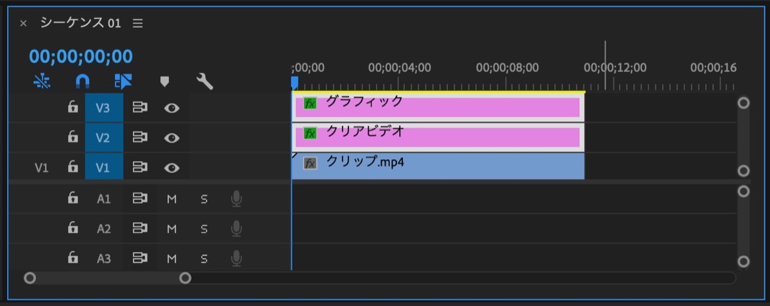Lock the V2 track
This screenshot has height=306, width=770.
73,137
